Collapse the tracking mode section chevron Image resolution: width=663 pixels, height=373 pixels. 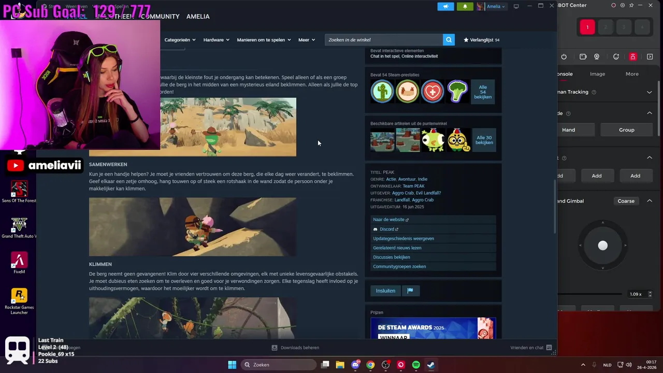649,113
